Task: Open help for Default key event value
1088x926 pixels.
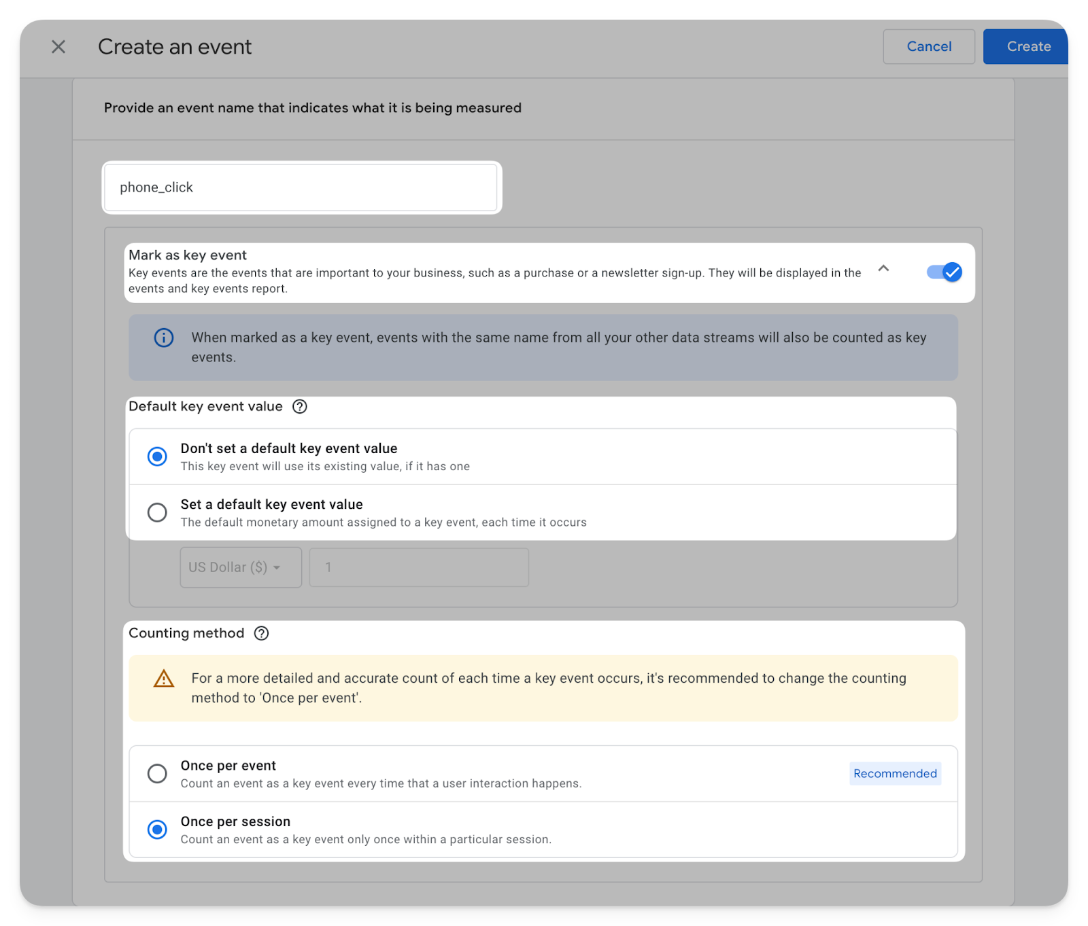Action: pos(300,406)
